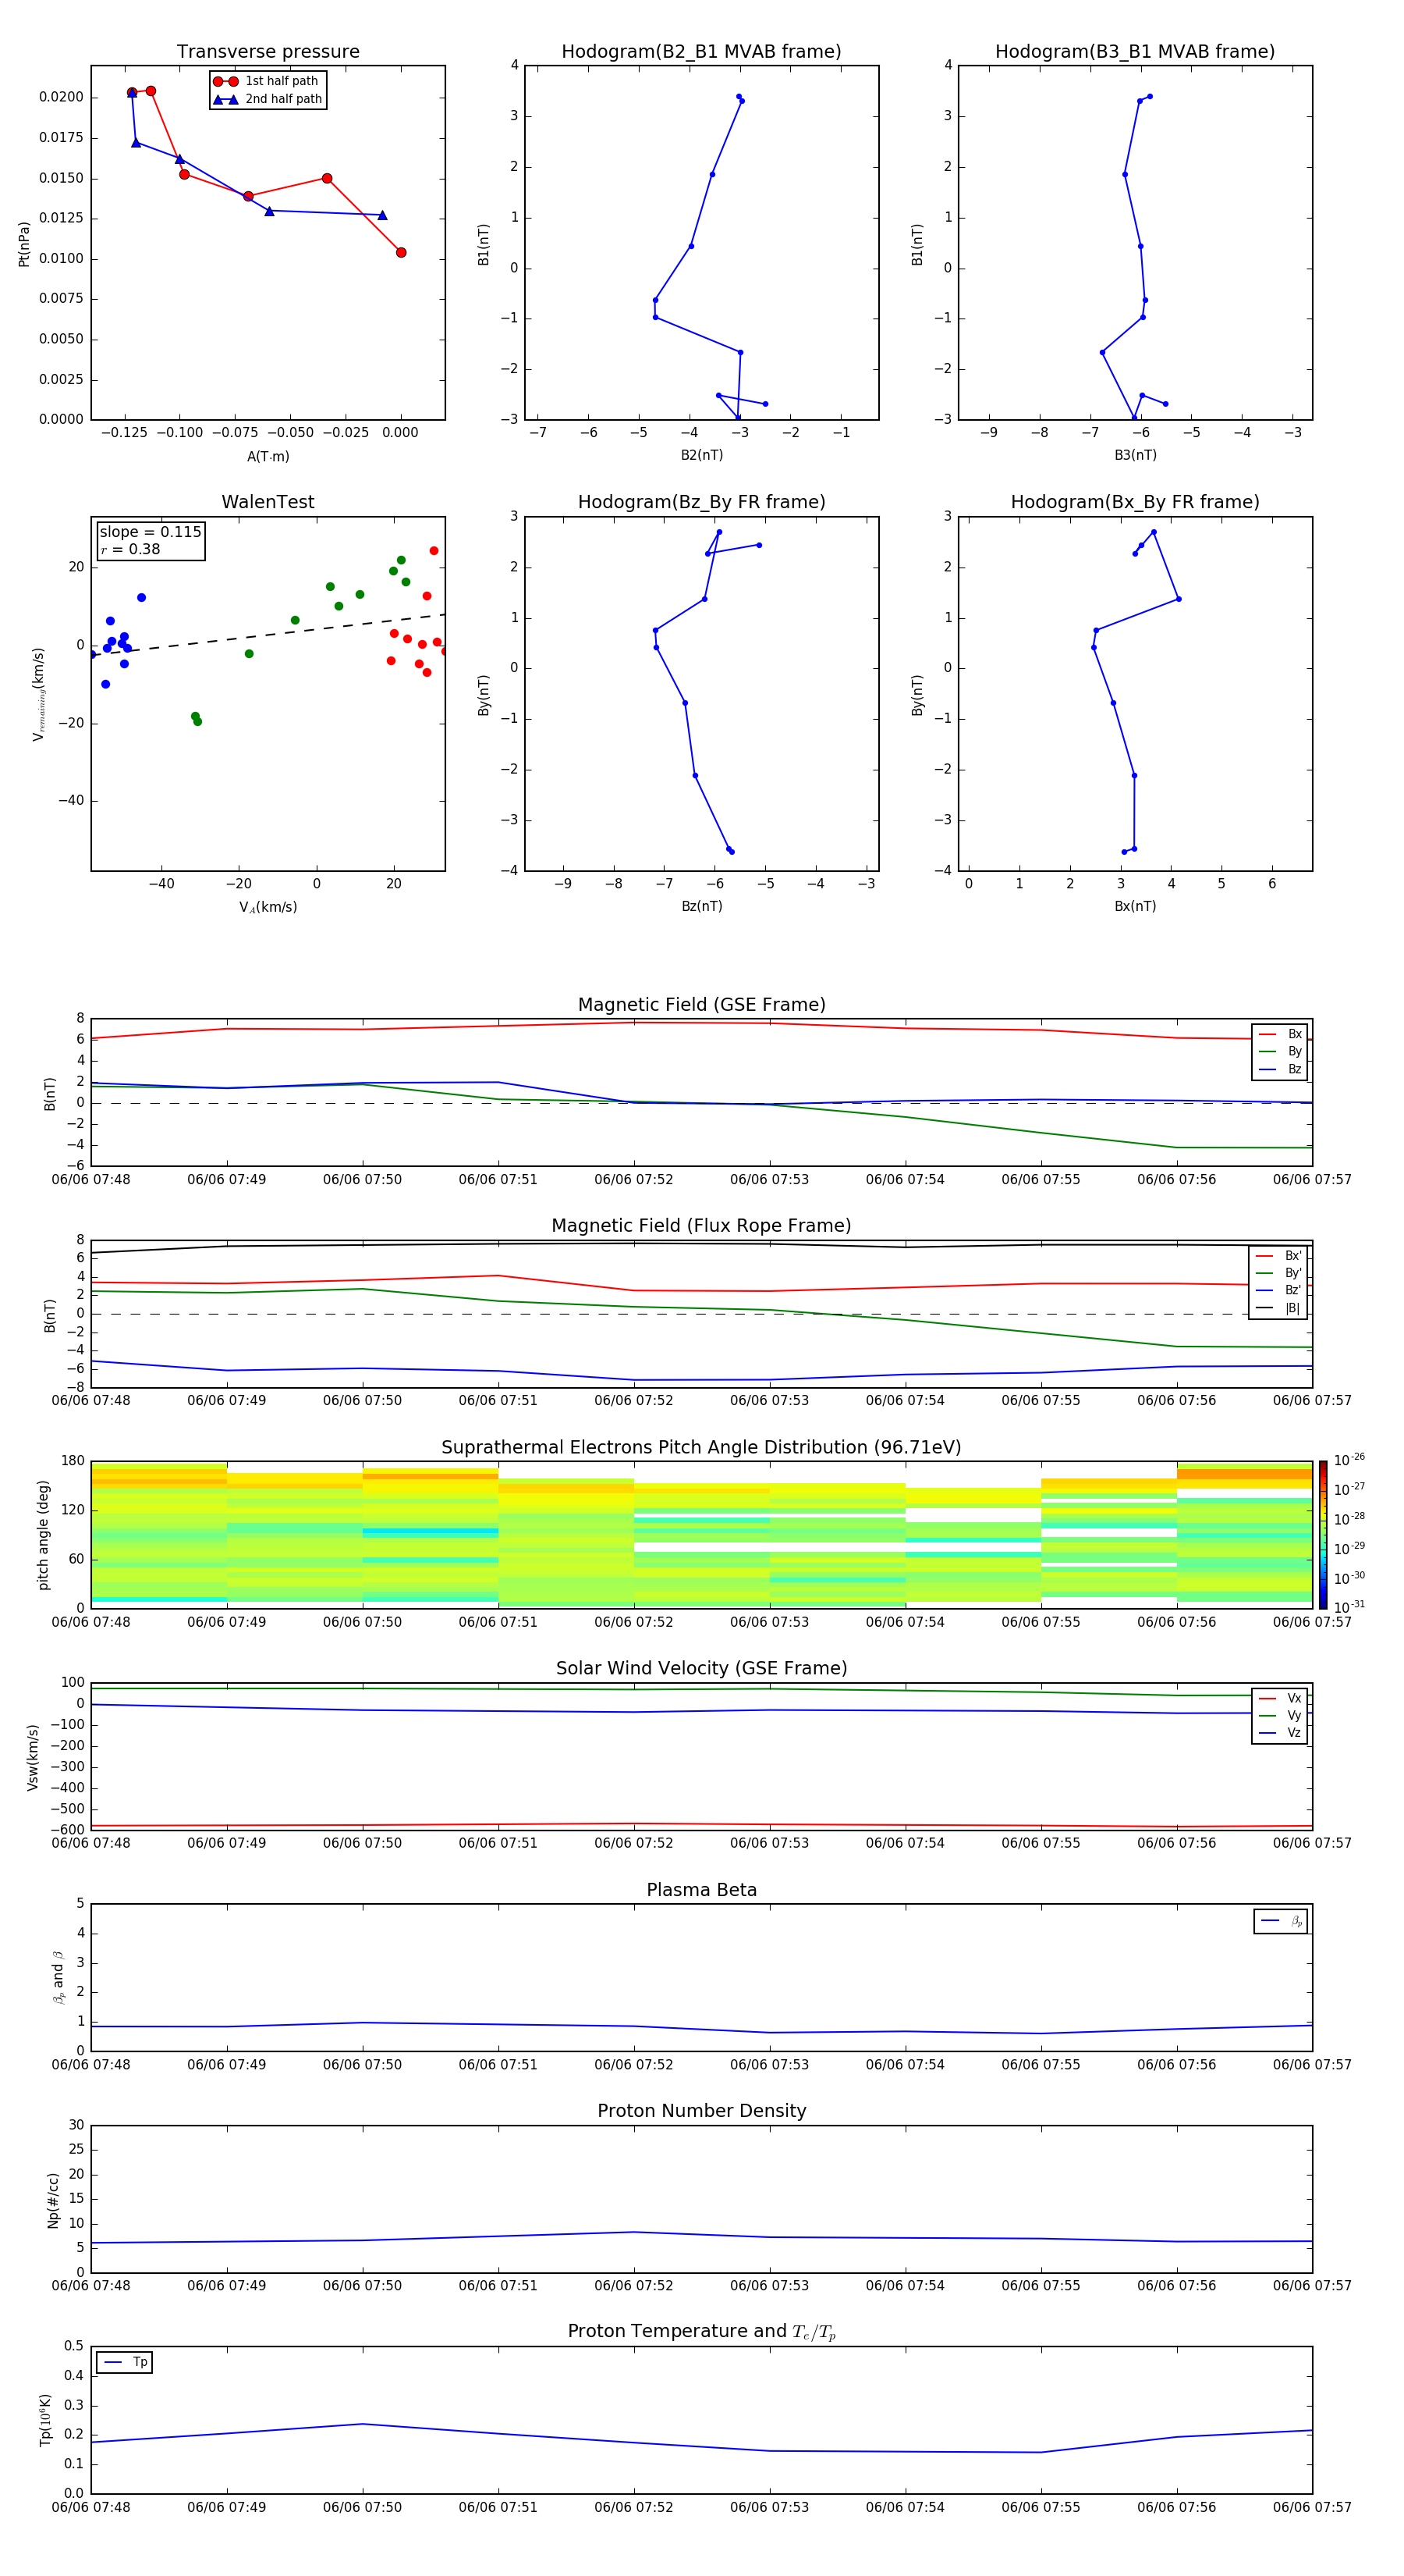Click the 'Vz' legend entry in velocity plot

coord(1280,1733)
